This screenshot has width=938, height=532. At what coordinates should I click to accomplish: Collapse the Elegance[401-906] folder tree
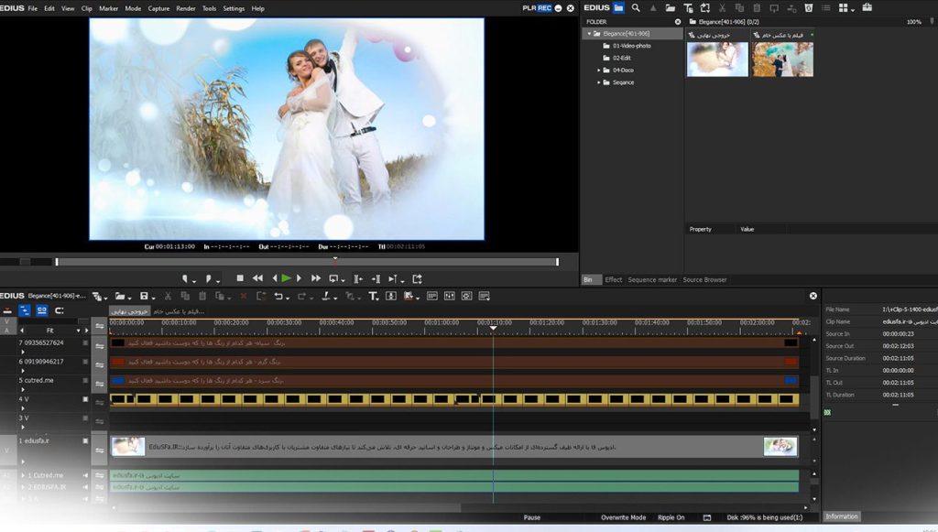589,34
